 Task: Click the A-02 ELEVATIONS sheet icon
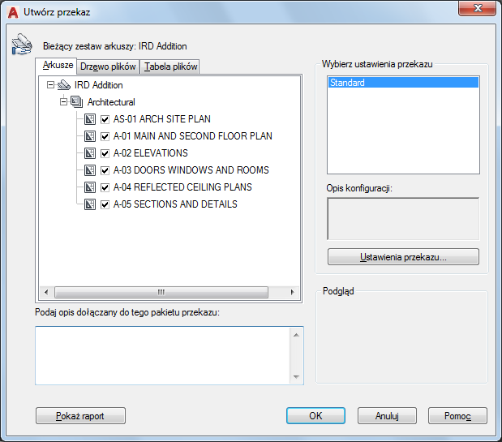[x=90, y=153]
